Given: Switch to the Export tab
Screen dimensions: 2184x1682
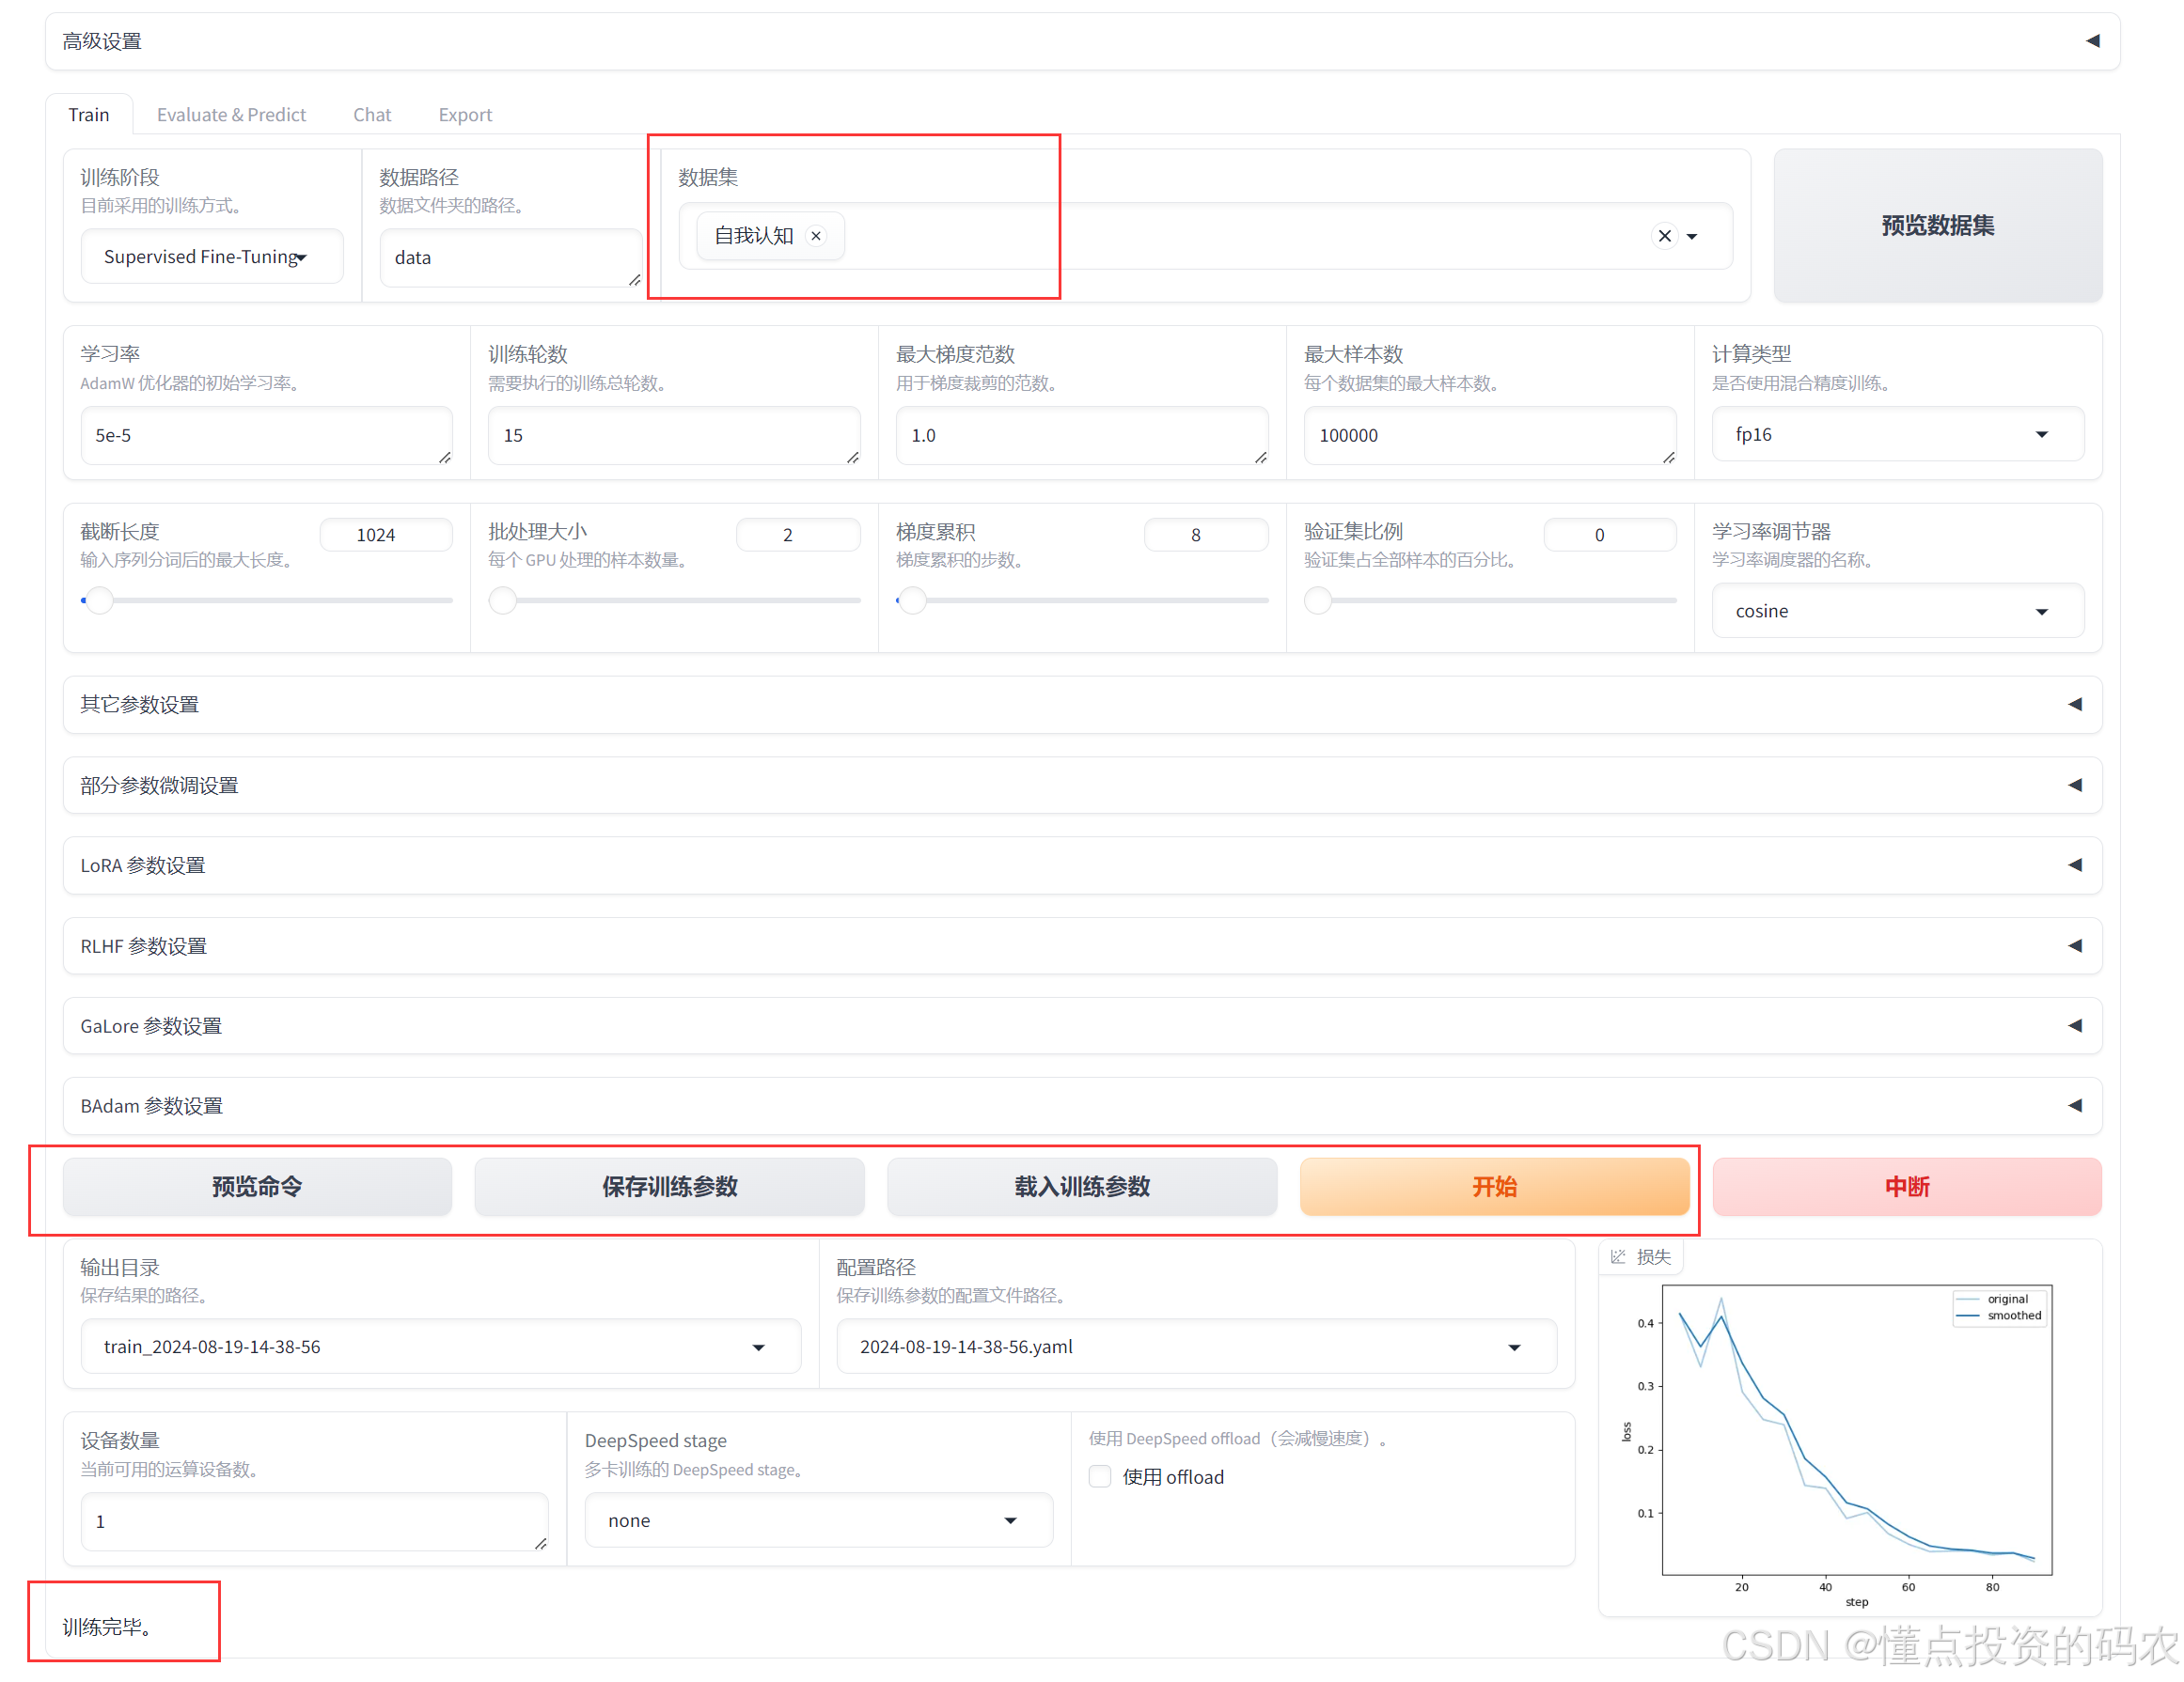Looking at the screenshot, I should pos(465,115).
